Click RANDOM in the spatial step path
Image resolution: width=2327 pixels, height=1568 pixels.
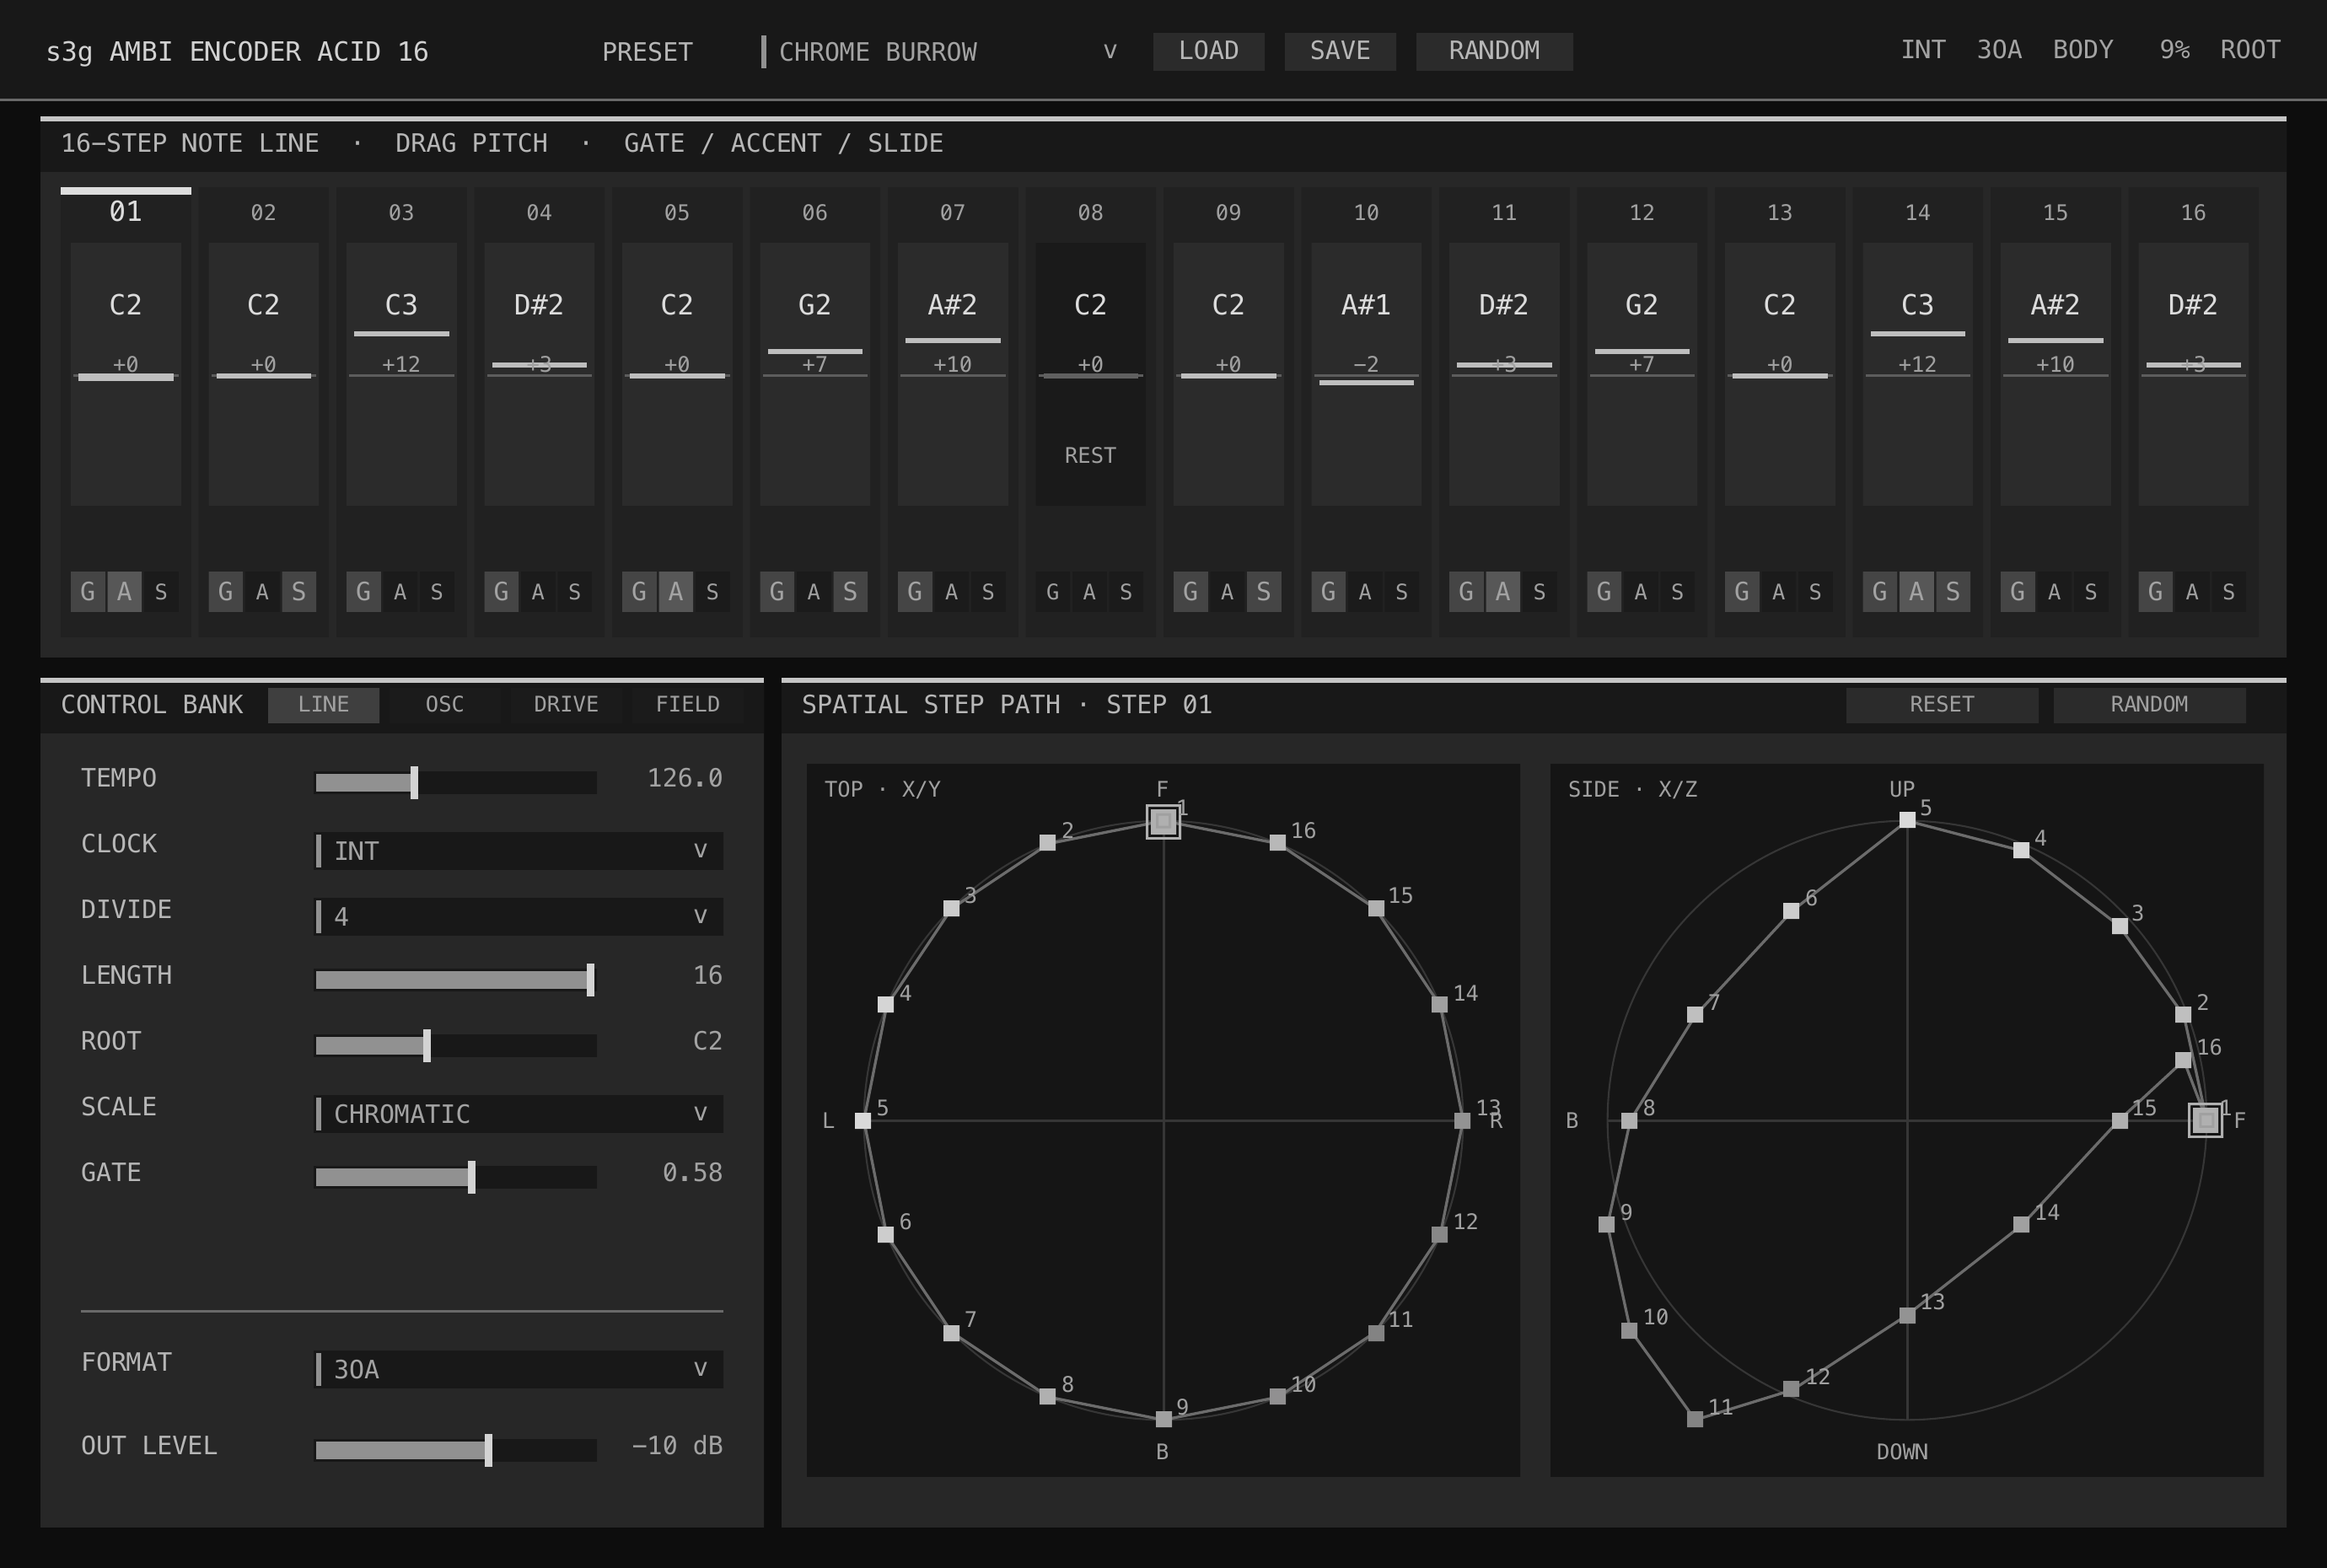pos(2149,705)
